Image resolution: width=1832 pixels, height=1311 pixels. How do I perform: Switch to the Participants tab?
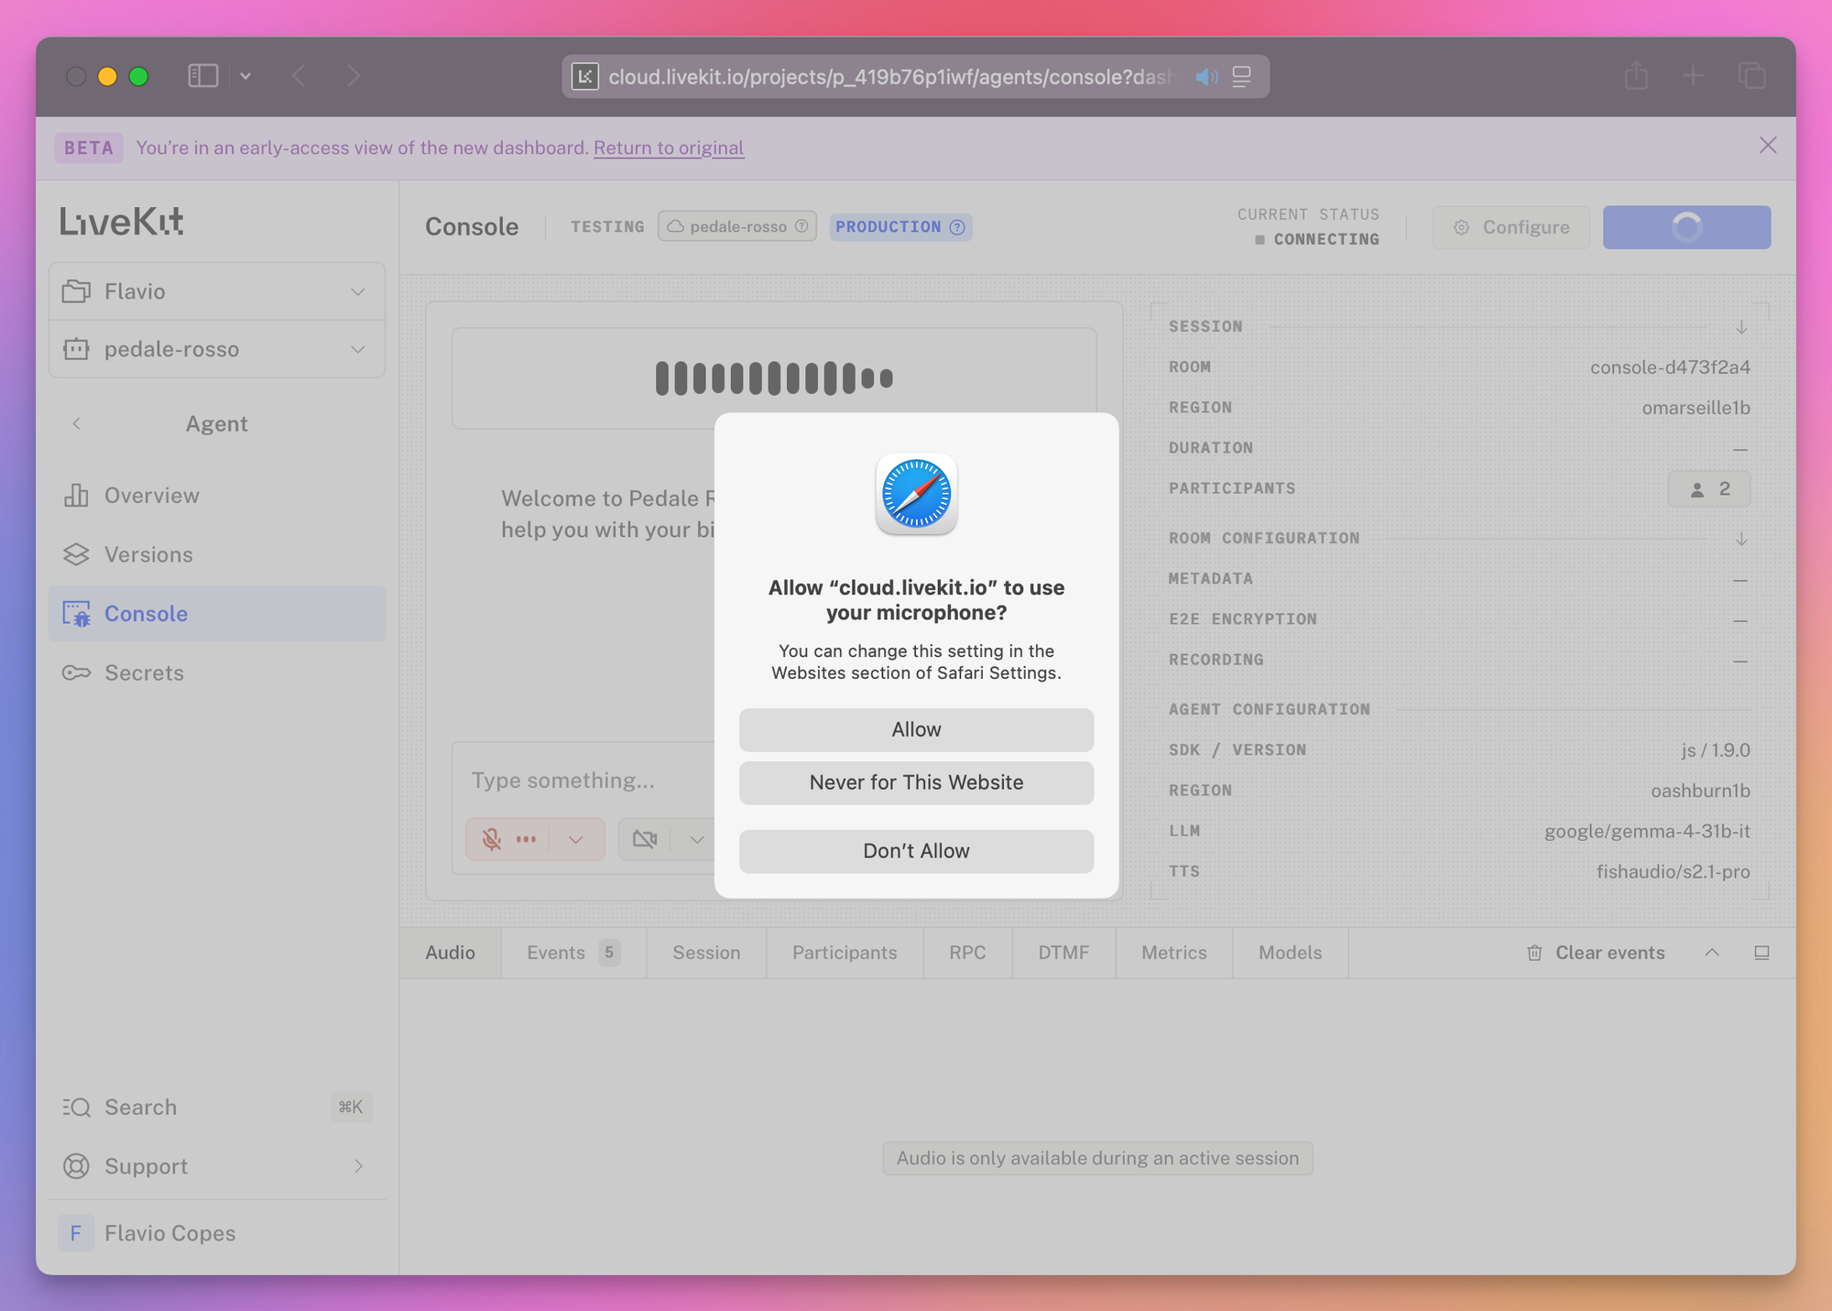[845, 953]
